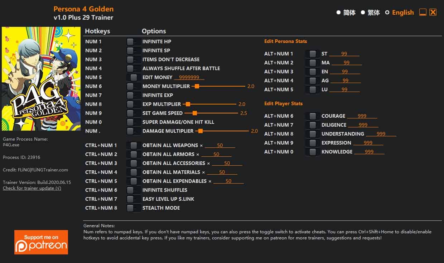
Task: Click the Courage stat value field
Action: [362, 116]
